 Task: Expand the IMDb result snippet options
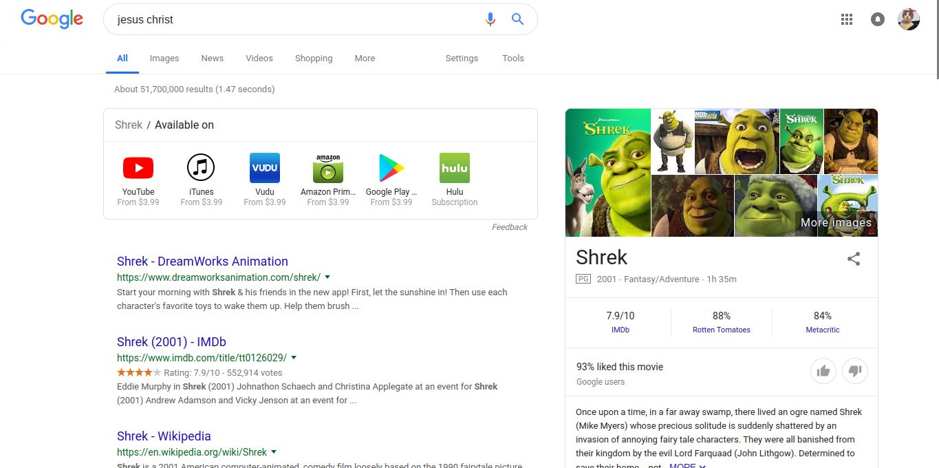[294, 357]
